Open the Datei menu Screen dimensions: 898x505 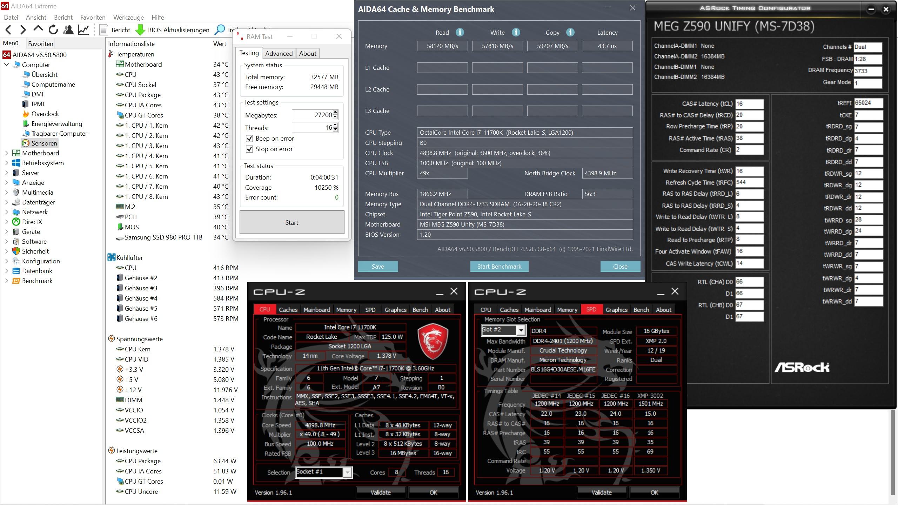11,17
